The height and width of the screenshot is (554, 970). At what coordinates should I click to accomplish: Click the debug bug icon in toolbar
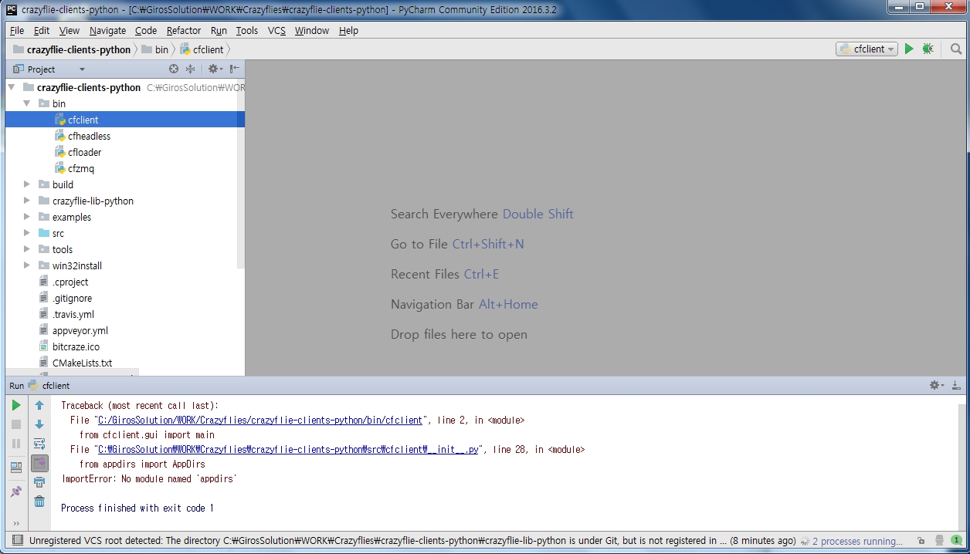(x=928, y=49)
